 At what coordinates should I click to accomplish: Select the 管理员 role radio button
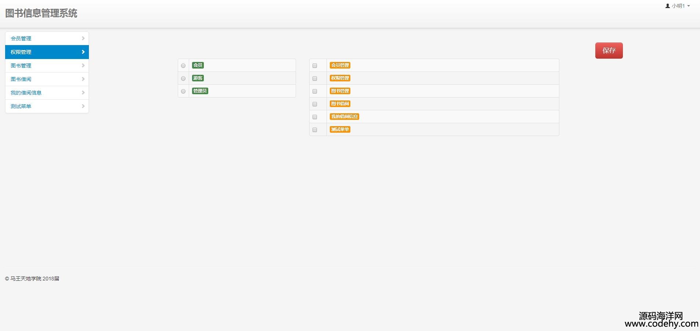point(183,91)
